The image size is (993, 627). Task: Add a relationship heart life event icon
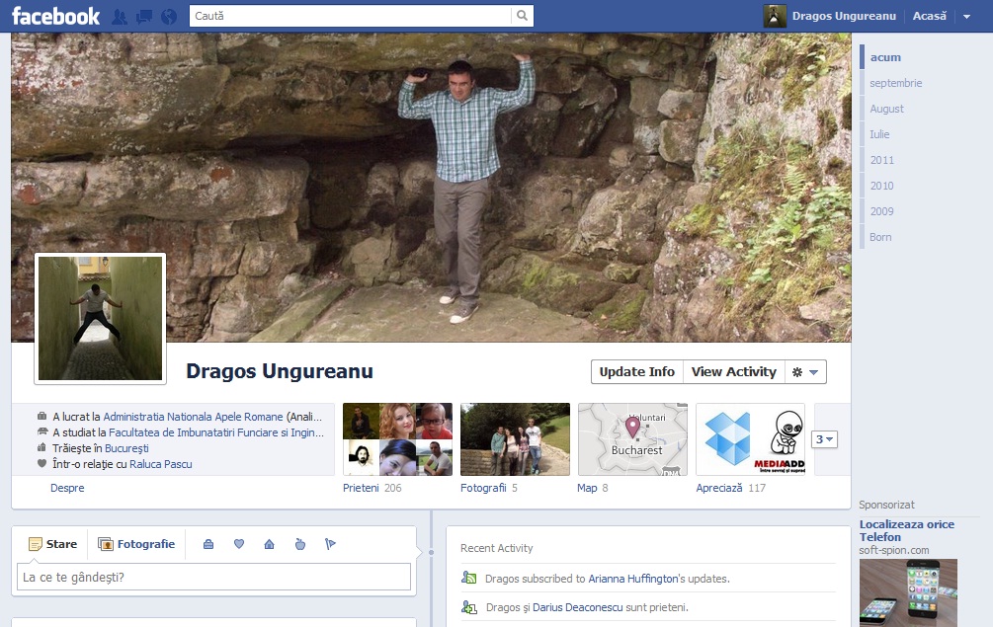point(239,544)
